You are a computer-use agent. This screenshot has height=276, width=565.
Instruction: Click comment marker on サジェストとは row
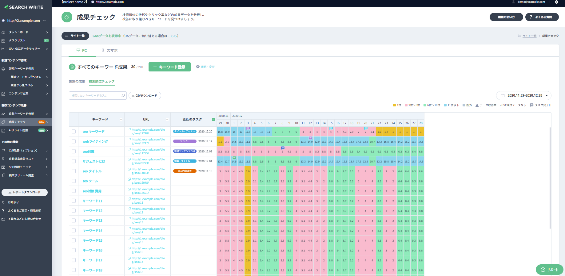[x=234, y=158]
